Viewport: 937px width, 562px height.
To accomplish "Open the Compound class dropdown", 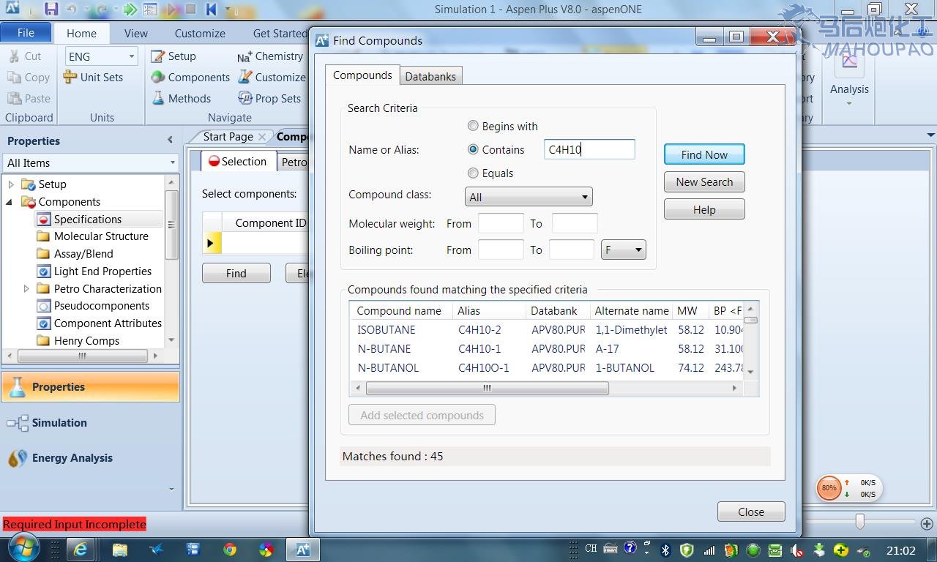I will coord(529,197).
